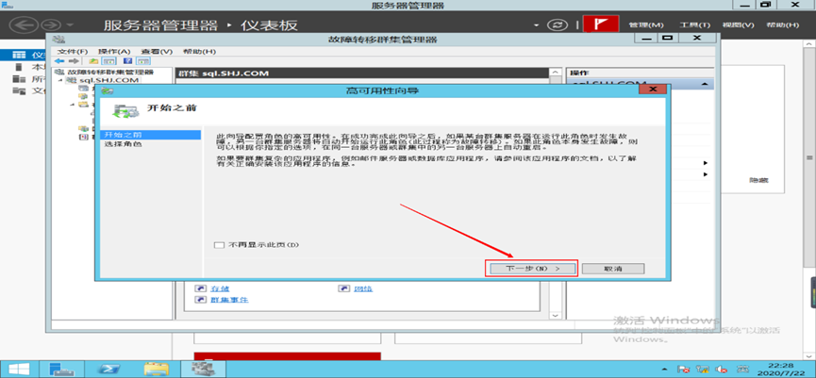Open the 工具(T) menu in Server Manager
The height and width of the screenshot is (378, 816).
[x=694, y=25]
